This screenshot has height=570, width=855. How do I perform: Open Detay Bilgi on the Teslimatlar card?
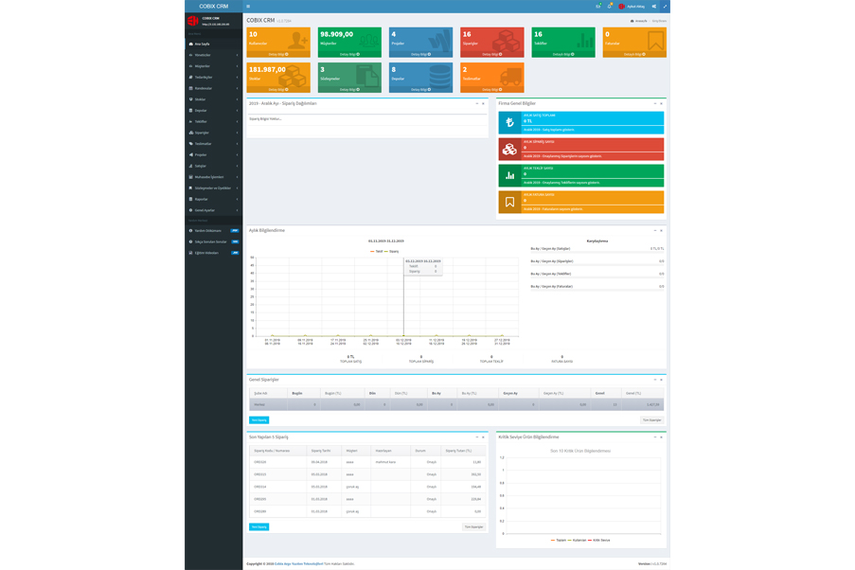coord(492,89)
